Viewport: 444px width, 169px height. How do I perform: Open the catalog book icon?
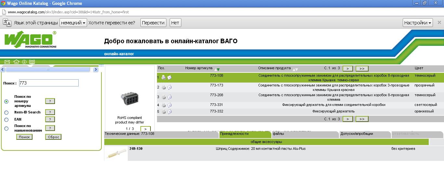(32, 62)
